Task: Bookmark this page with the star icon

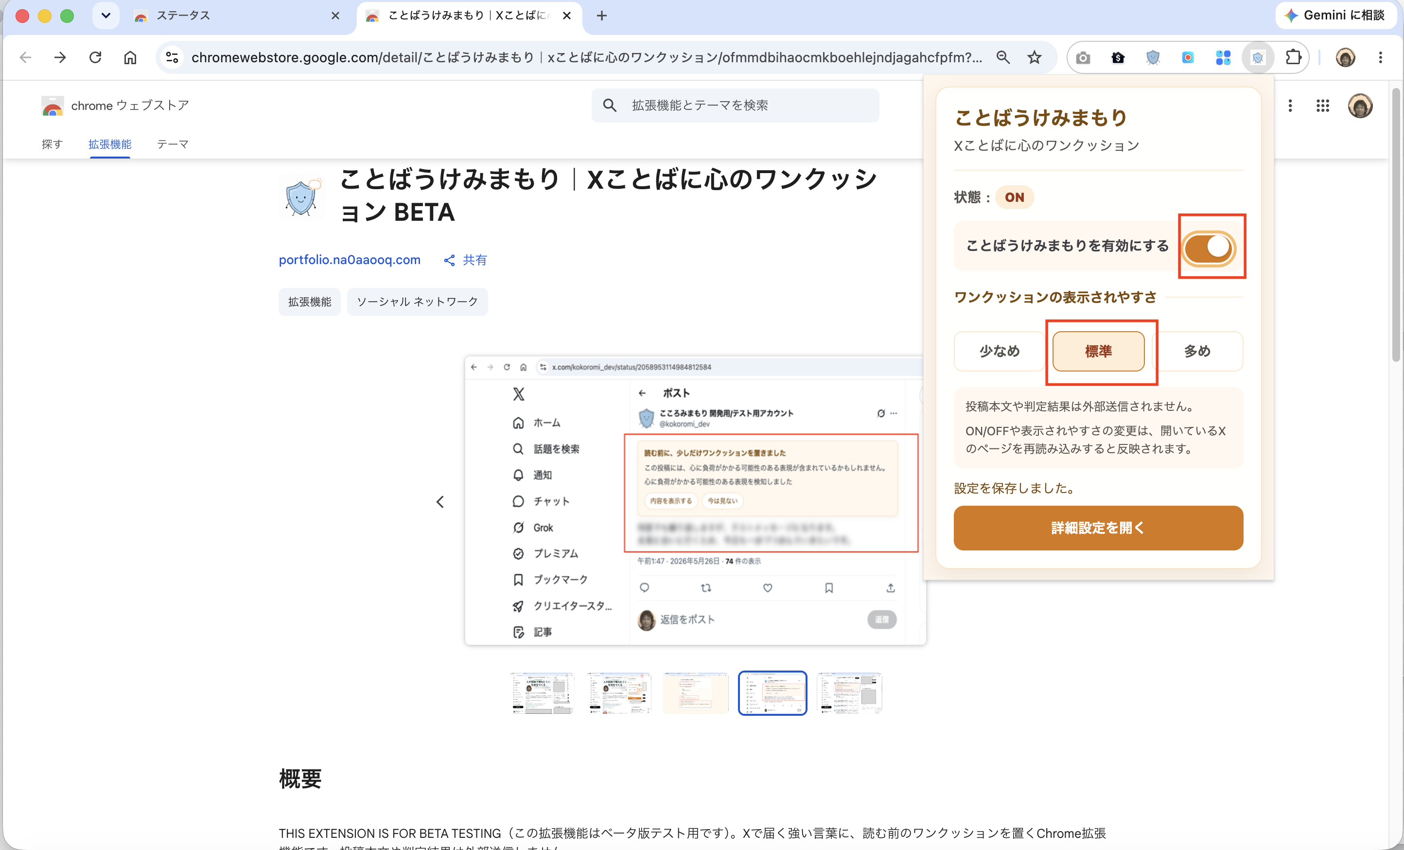Action: tap(1034, 57)
